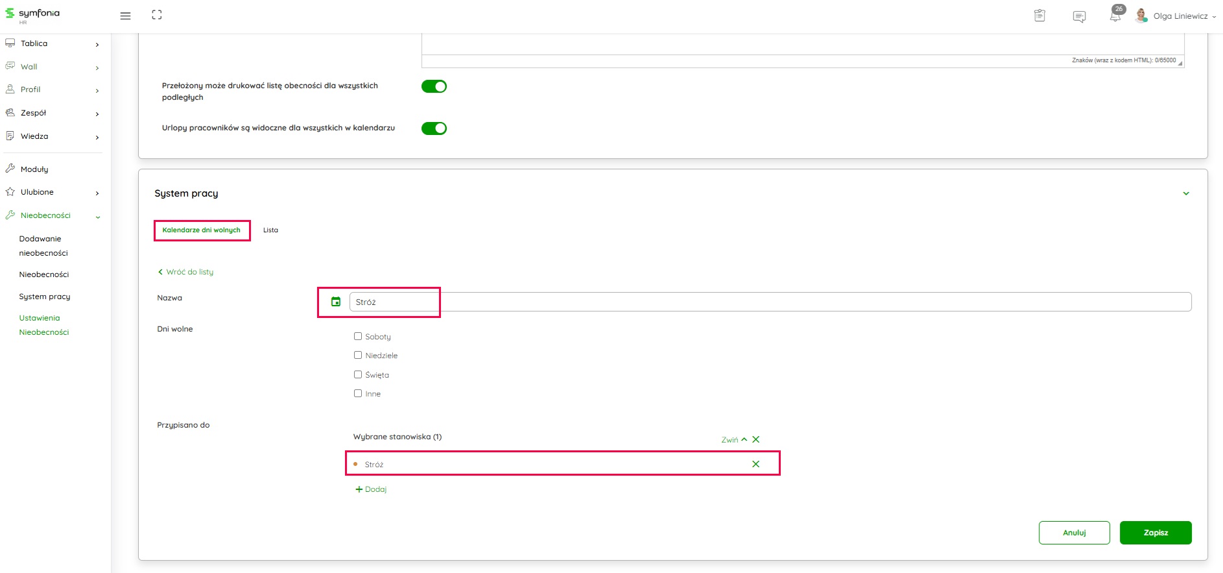Remove Stróż position with X icon
Screen dimensions: 1223x573
point(755,464)
